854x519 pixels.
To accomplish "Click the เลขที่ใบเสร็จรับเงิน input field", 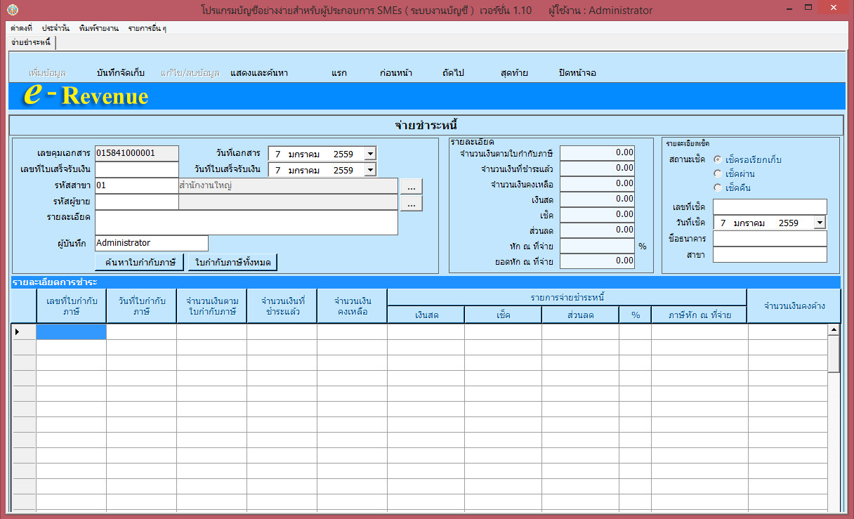I will [137, 169].
